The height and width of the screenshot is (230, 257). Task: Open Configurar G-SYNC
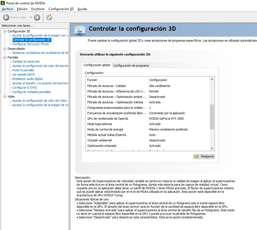[x=25, y=88]
